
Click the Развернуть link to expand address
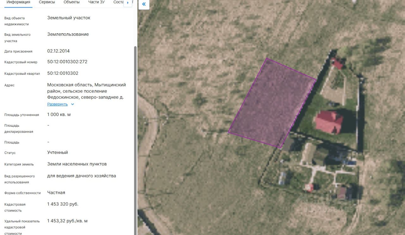click(x=58, y=104)
